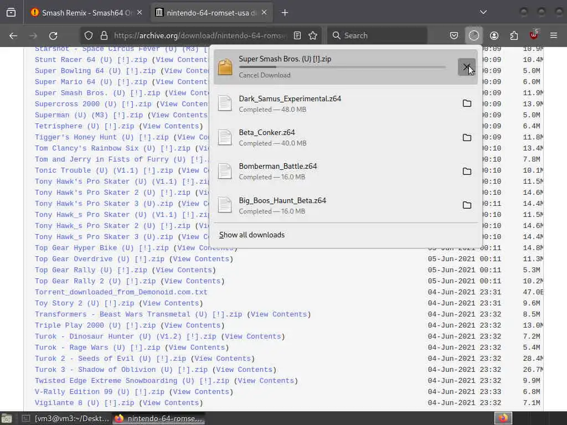567x425 pixels.
Task: Open Toy Story 2 (U) zip link
Action: coord(84,303)
